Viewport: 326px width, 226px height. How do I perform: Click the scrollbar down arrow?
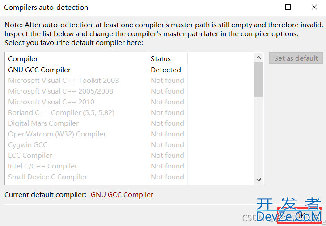(x=259, y=180)
